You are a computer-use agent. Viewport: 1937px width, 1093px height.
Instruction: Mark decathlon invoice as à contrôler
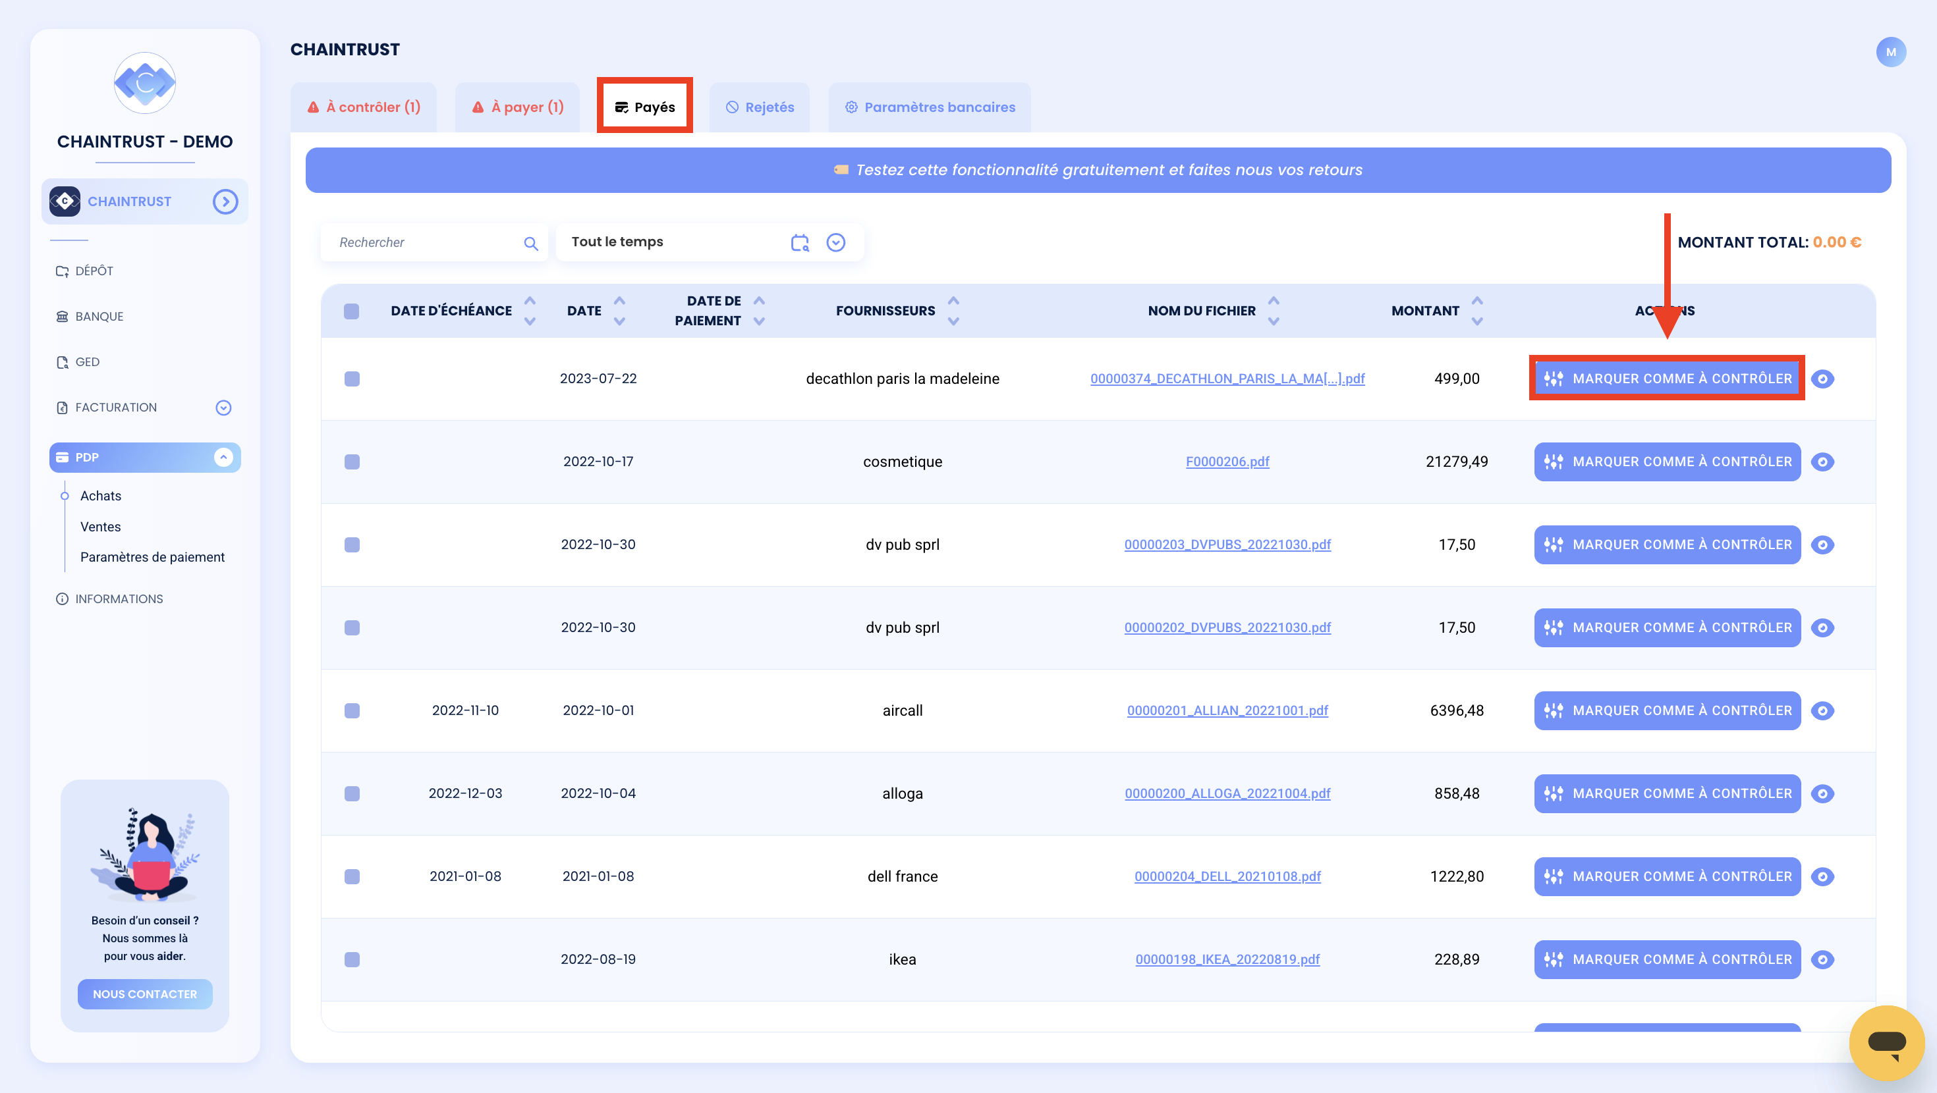click(x=1667, y=379)
